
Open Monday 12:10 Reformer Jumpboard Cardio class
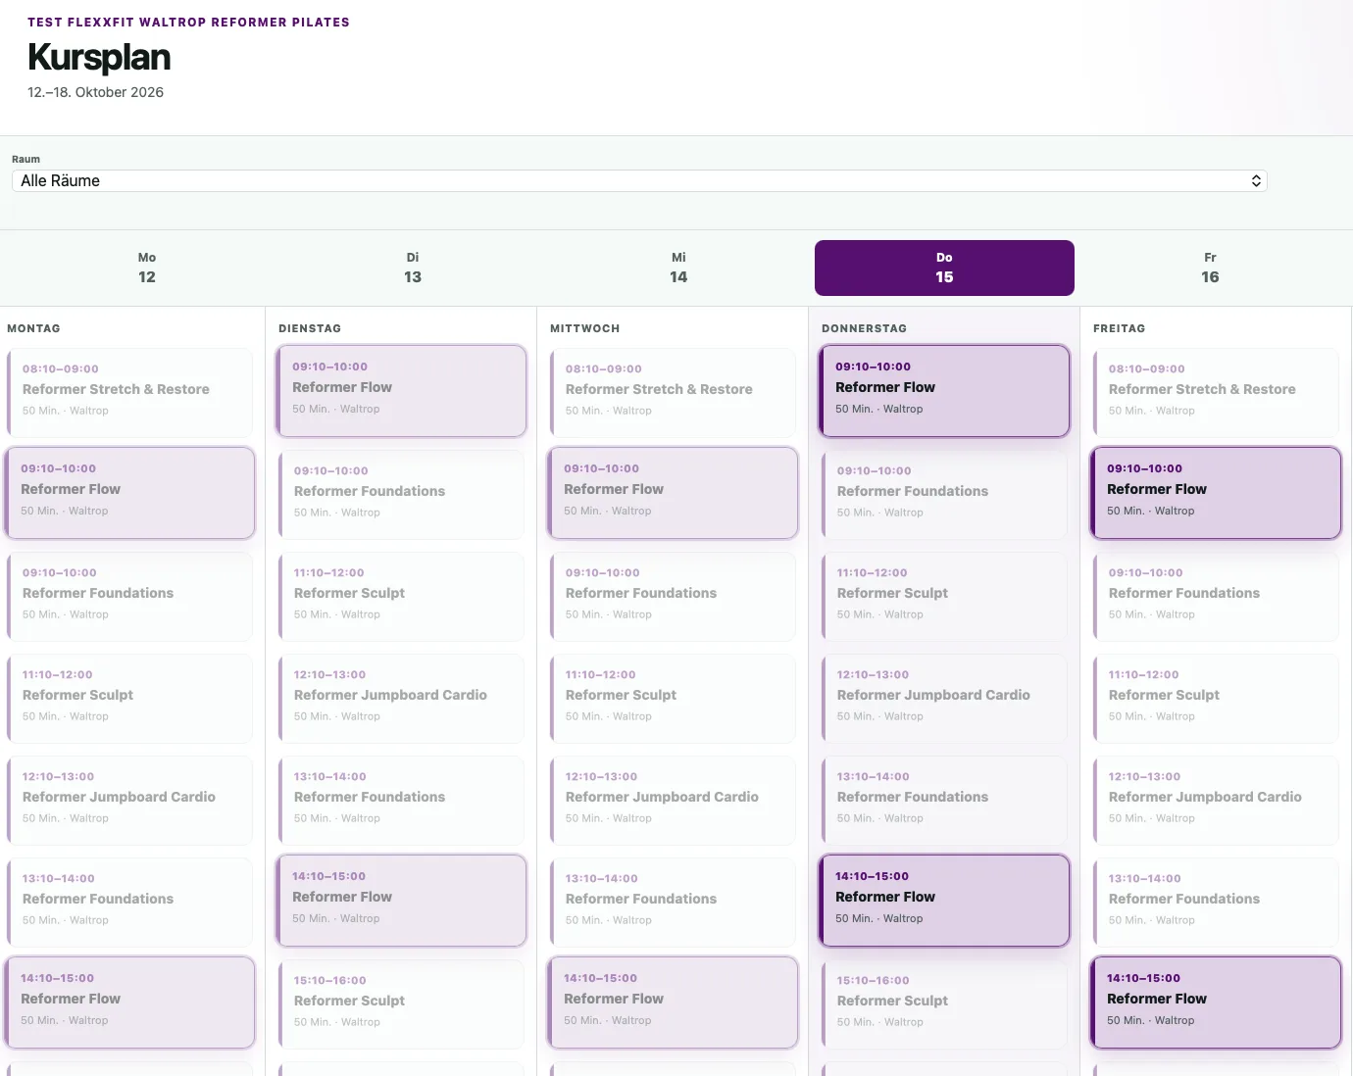pos(130,801)
